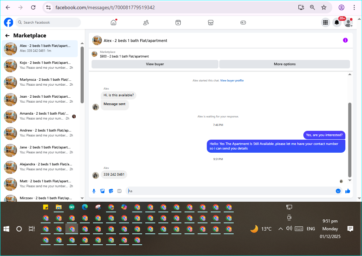
Task: Open Jean's conversation
Action: pyautogui.click(x=40, y=99)
